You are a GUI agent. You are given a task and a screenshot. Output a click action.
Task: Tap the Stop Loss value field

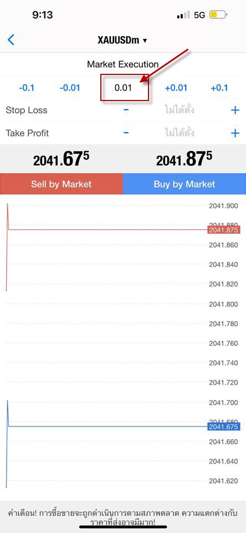180,110
